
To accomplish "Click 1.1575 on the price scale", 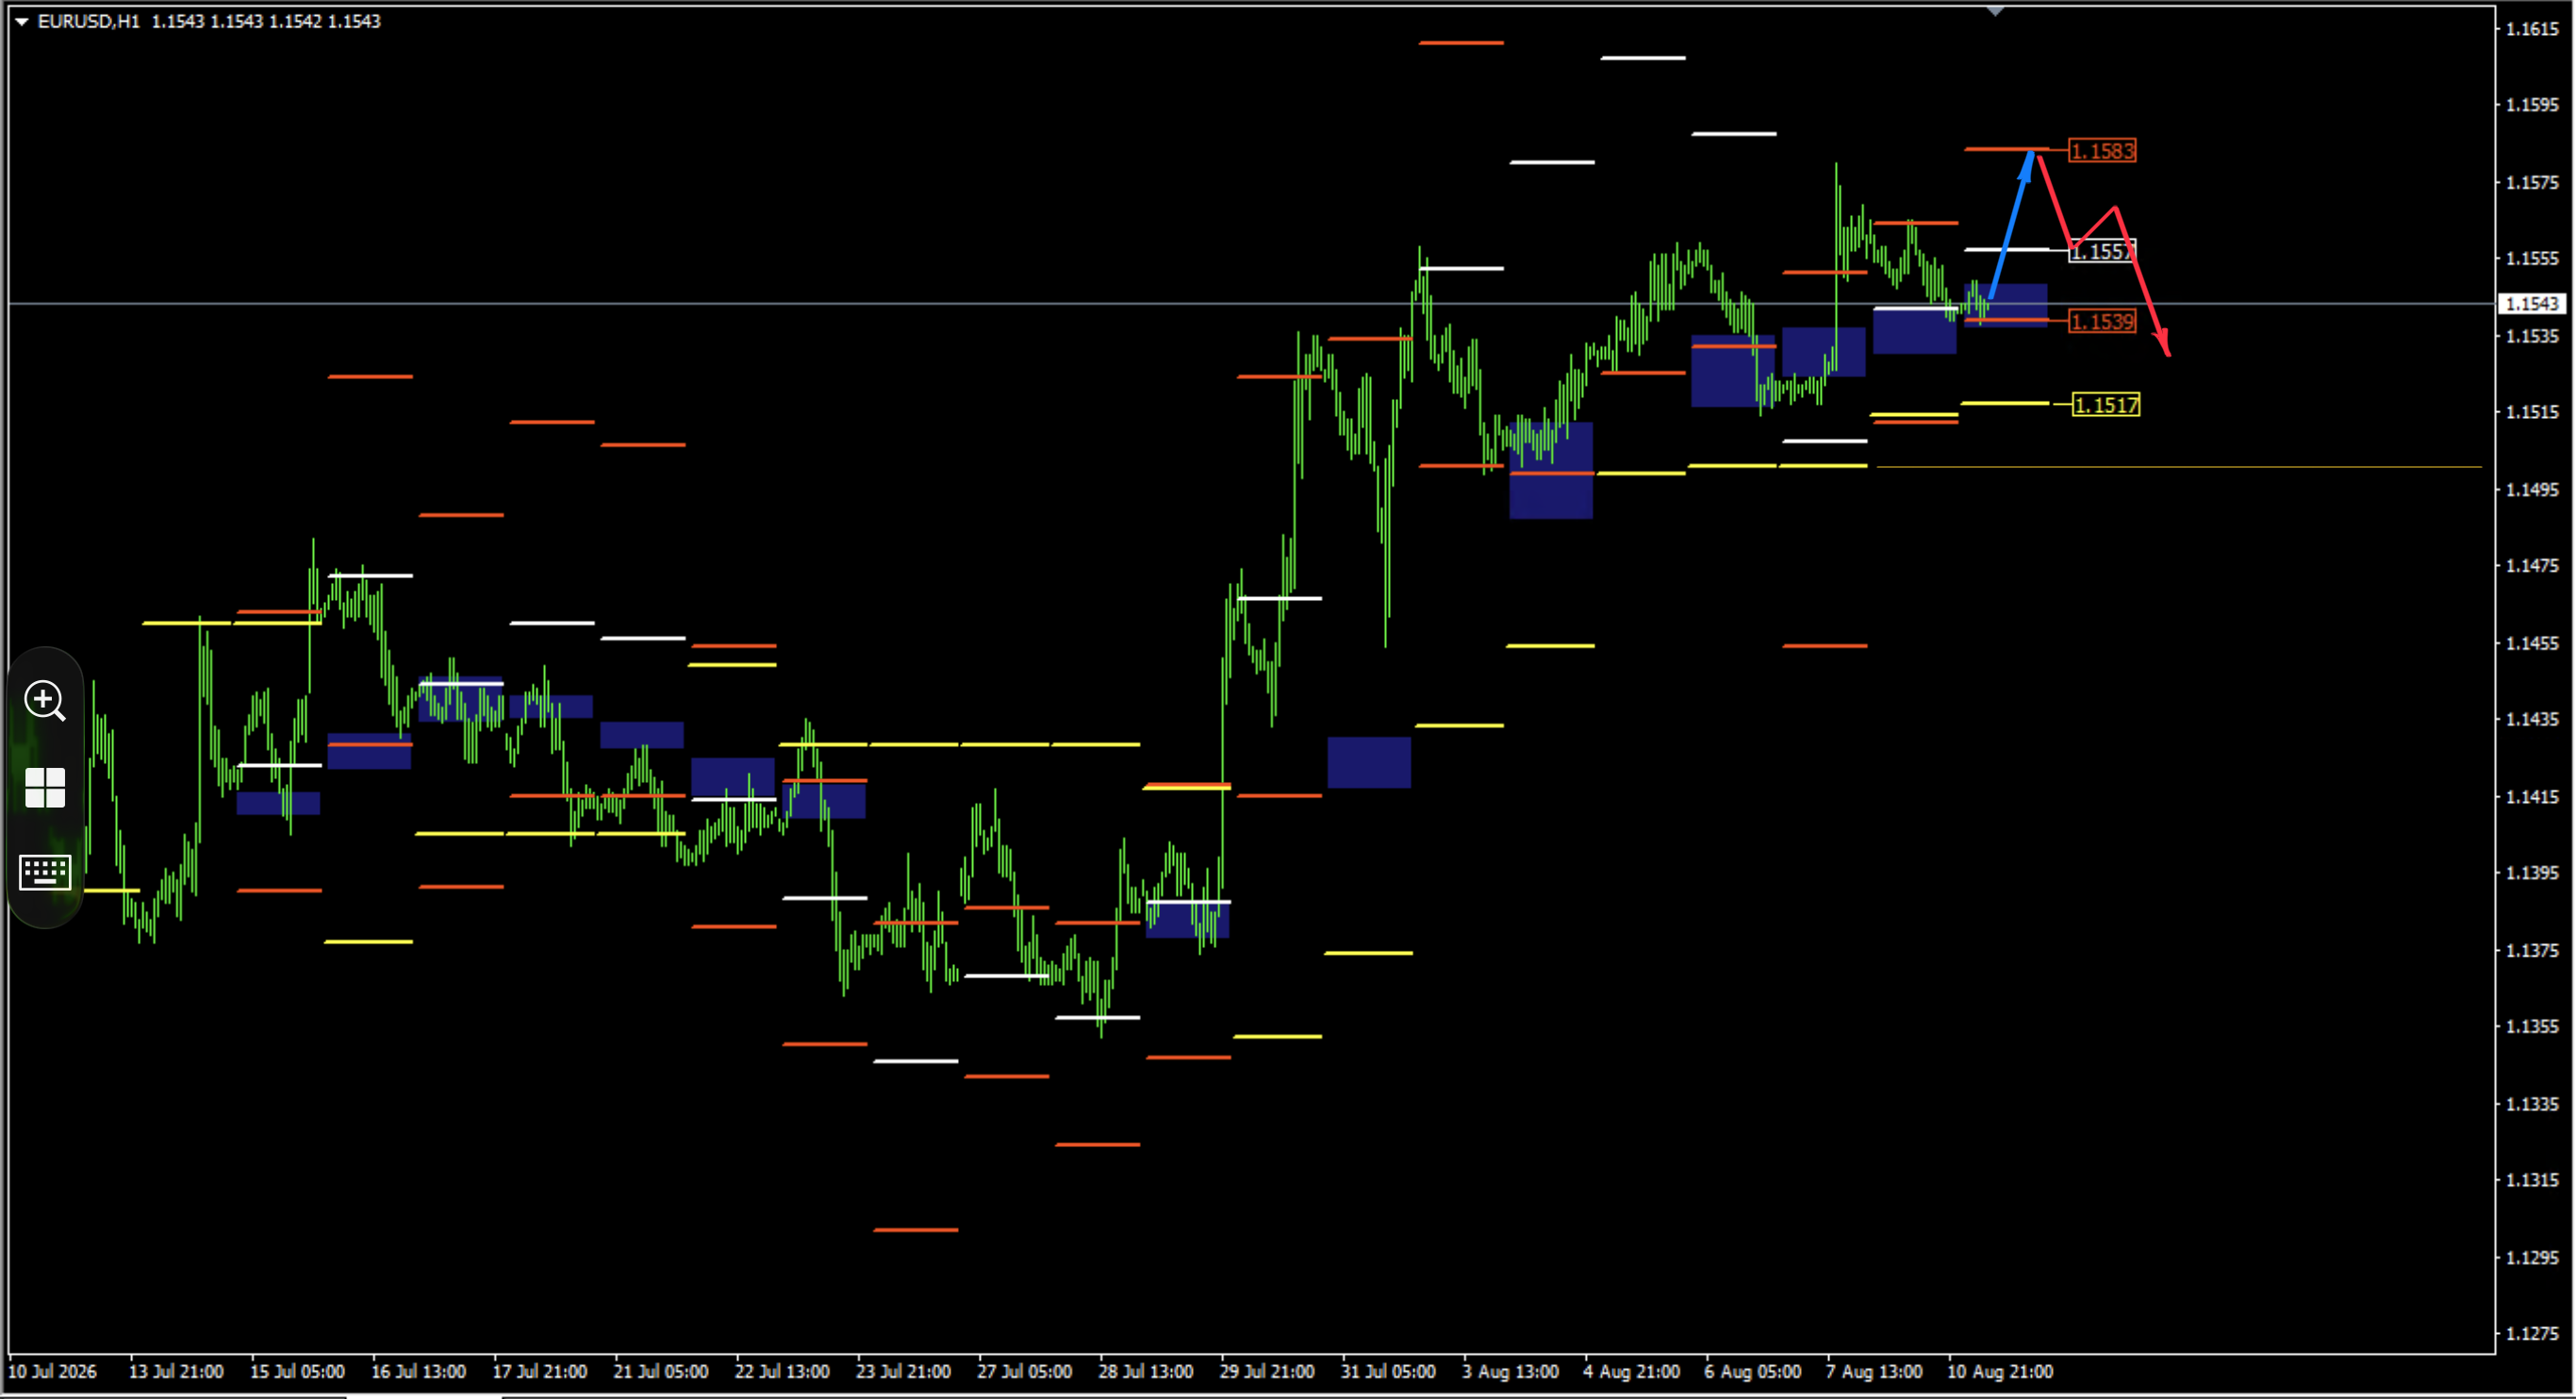I will (x=2531, y=182).
